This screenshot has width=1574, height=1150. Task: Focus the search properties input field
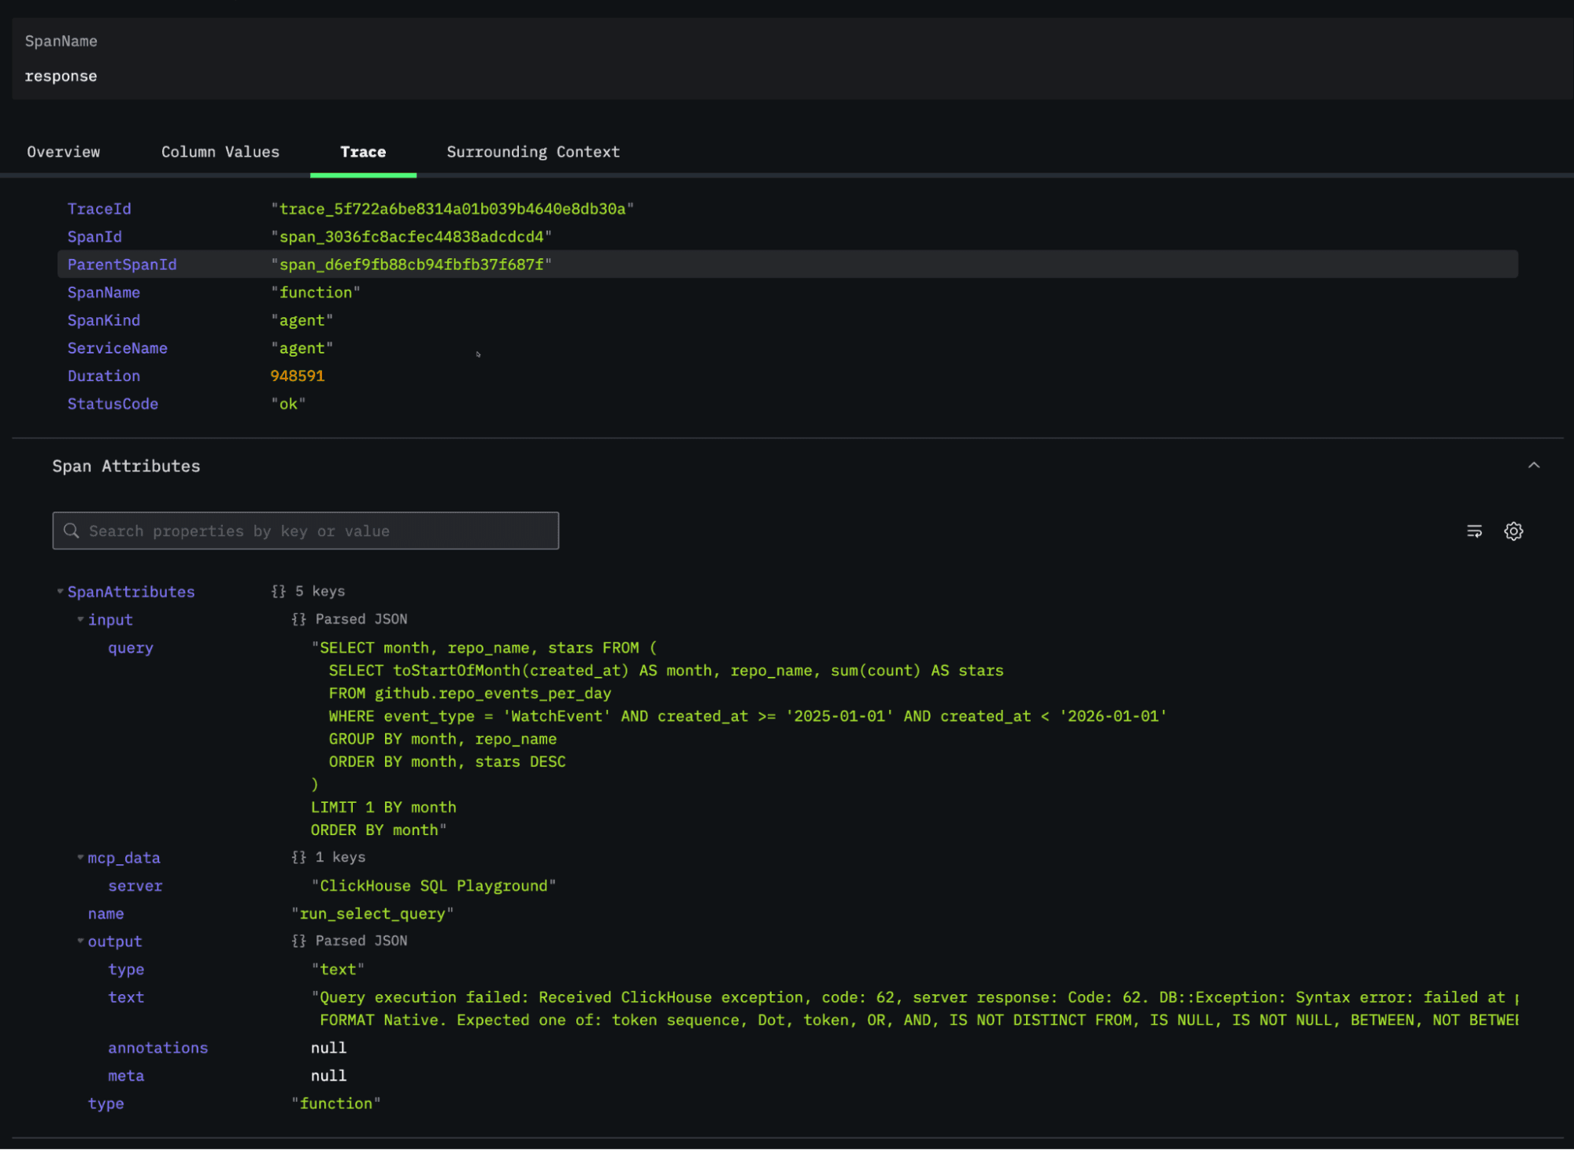(x=315, y=531)
